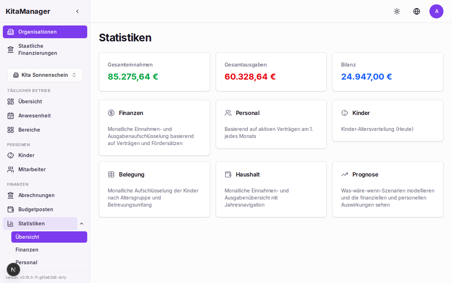This screenshot has width=452, height=283.
Task: Toggle the language with the globe icon
Action: click(x=417, y=11)
